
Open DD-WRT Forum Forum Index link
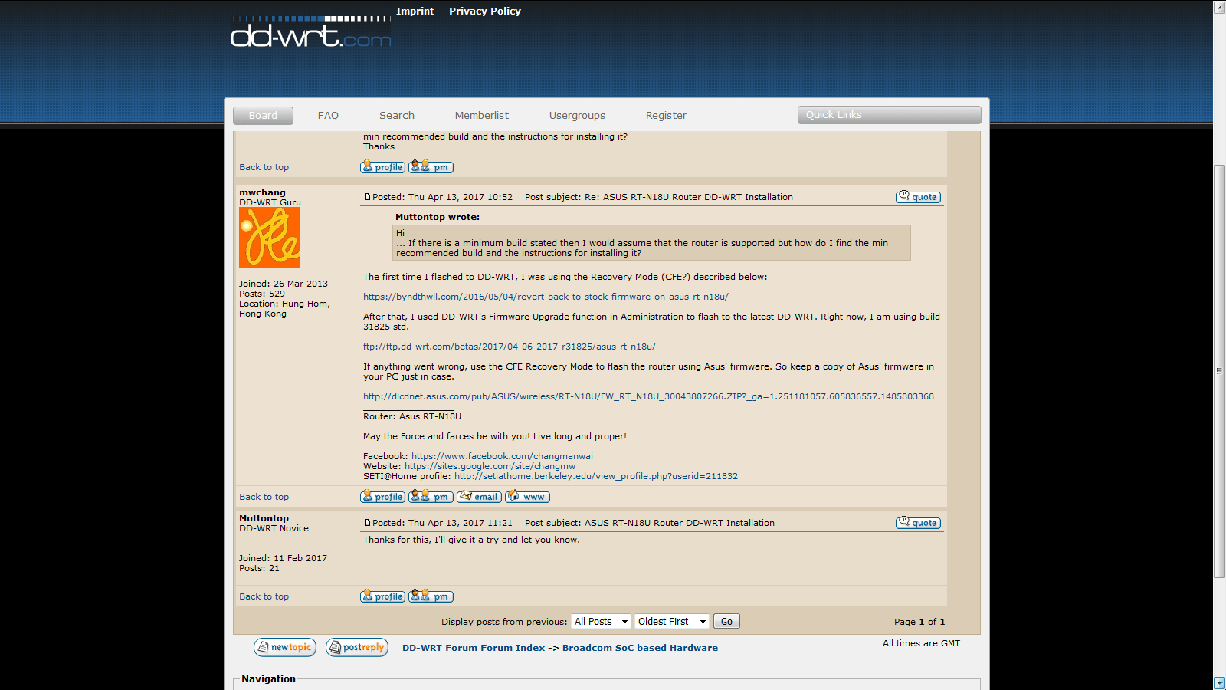tap(474, 648)
